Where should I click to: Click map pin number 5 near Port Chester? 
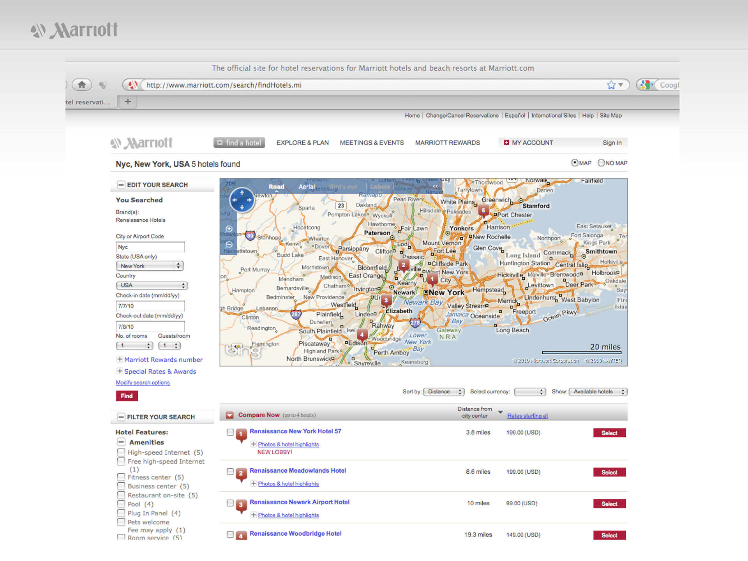(483, 211)
